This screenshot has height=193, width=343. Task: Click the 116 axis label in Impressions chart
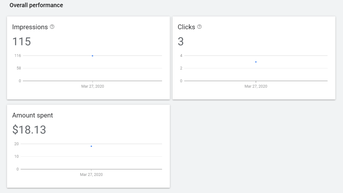(x=17, y=55)
